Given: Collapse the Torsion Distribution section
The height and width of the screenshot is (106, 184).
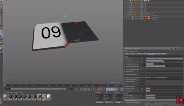Looking at the screenshot, I should pos(125,100).
